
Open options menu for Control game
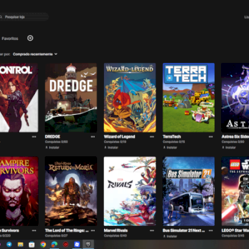point(34,137)
